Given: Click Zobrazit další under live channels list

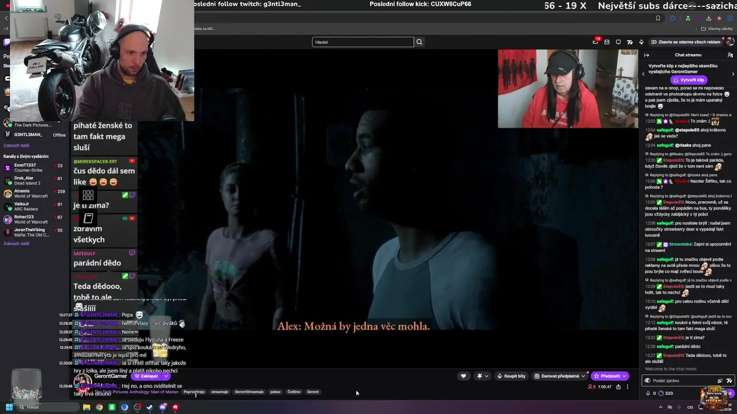Looking at the screenshot, I should (x=16, y=244).
